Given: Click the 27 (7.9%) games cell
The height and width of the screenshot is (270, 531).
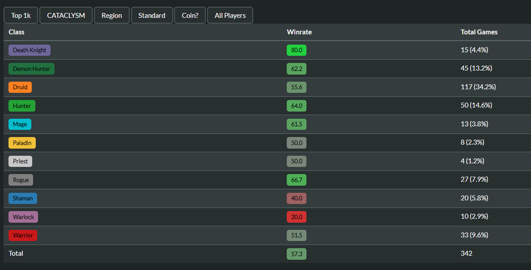Looking at the screenshot, I should point(474,179).
